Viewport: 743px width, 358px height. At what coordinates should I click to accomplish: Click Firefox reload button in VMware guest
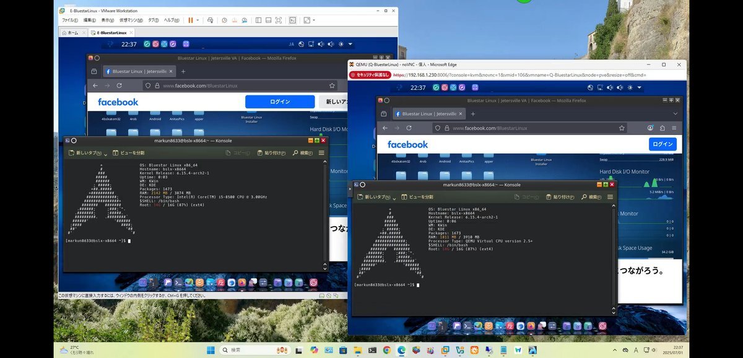coord(119,85)
